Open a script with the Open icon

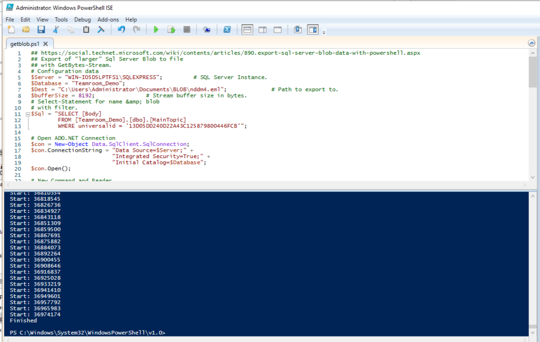pos(25,29)
